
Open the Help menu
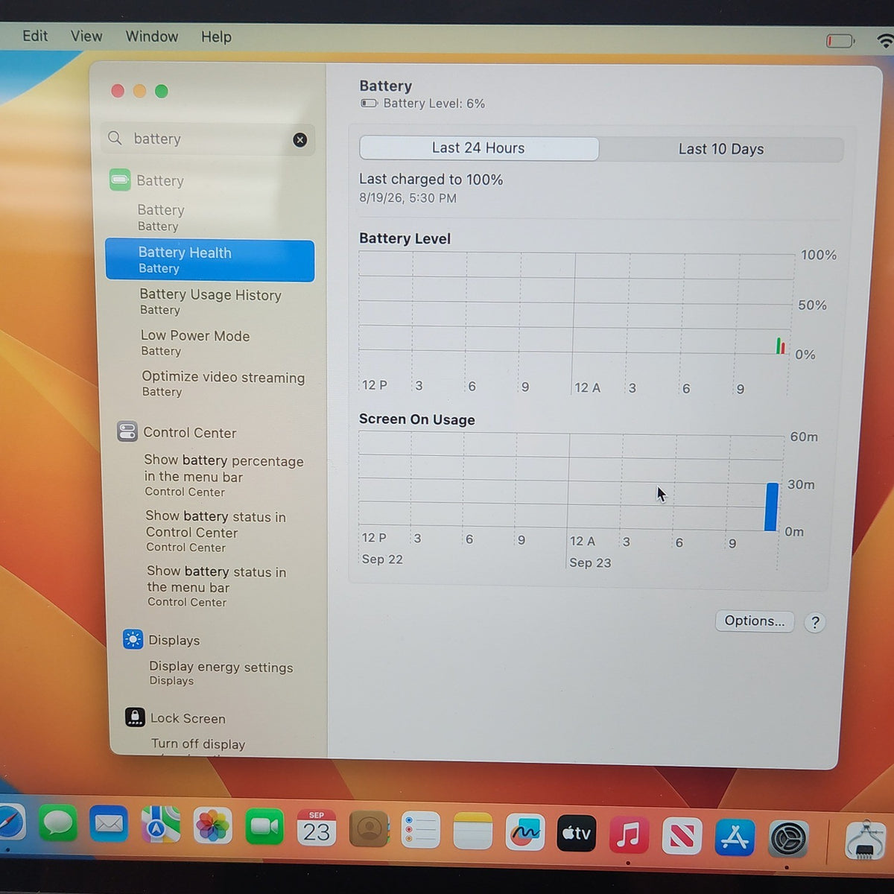216,37
